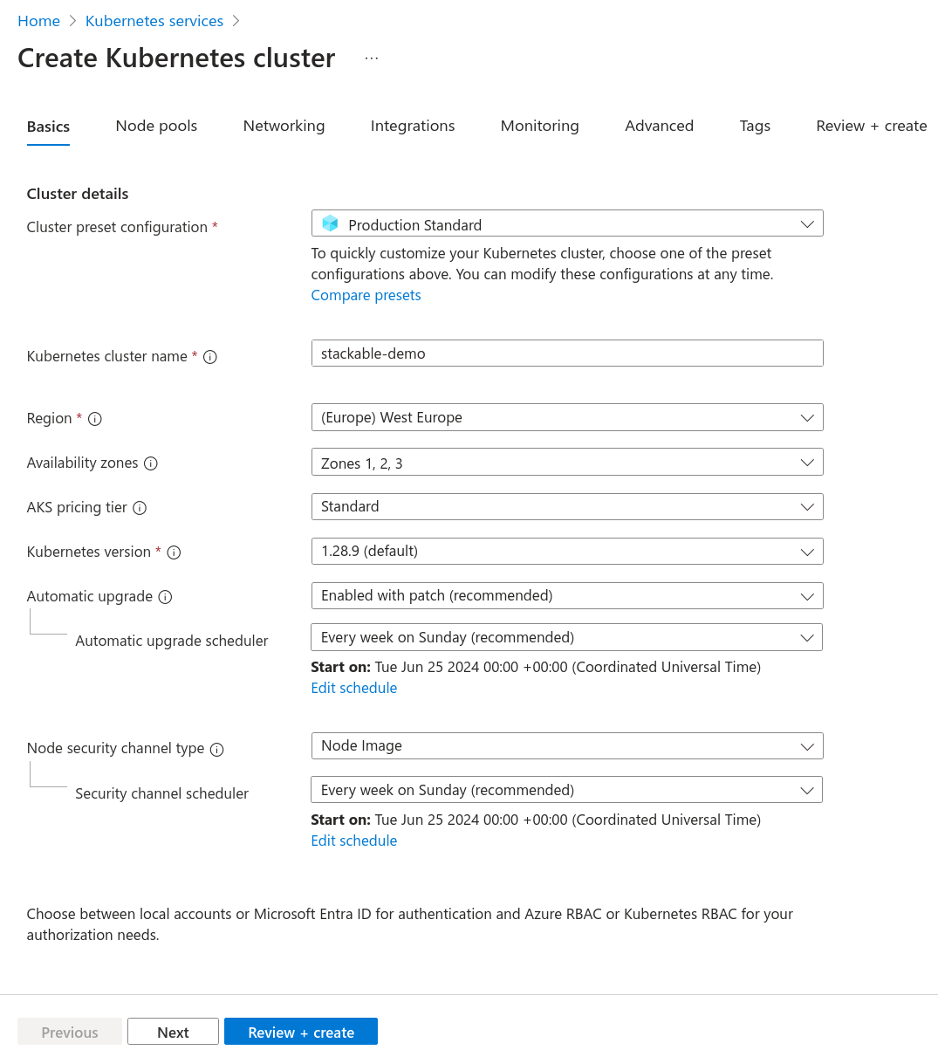This screenshot has width=938, height=1050.
Task: Open the Kubernetes version dropdown
Action: click(x=566, y=552)
